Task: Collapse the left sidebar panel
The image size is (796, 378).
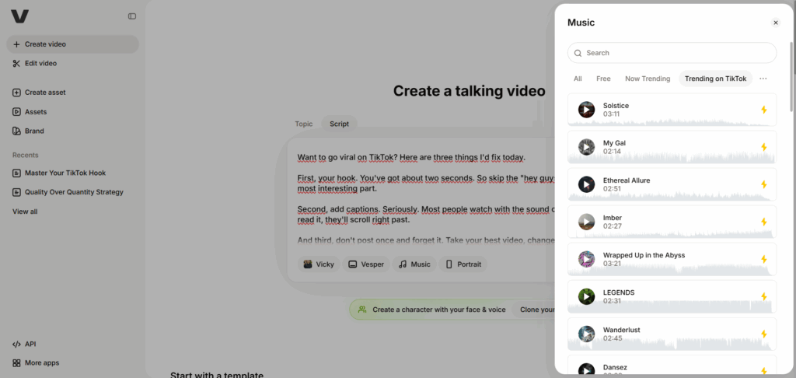Action: pyautogui.click(x=132, y=16)
